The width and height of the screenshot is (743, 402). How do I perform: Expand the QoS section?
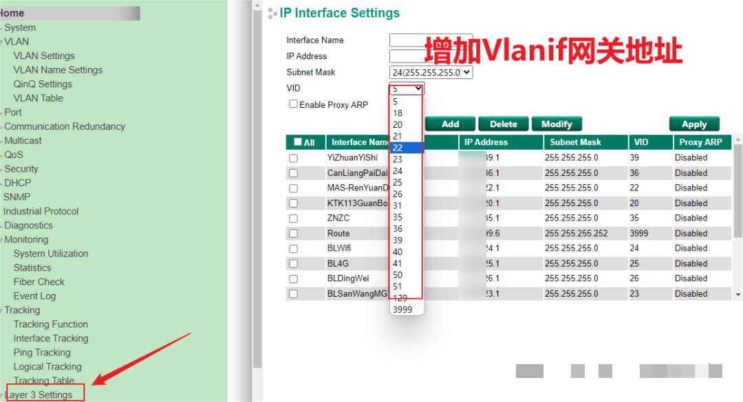click(x=13, y=155)
